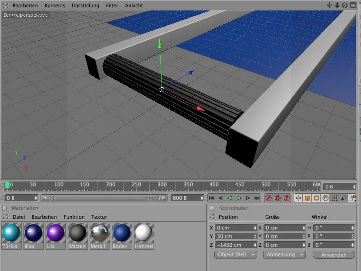
Task: Click the Anwenden button
Action: [x=333, y=255]
